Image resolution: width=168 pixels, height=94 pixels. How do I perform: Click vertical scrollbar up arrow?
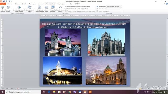[167, 18]
